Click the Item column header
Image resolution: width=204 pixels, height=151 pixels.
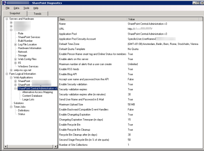coord(93,19)
